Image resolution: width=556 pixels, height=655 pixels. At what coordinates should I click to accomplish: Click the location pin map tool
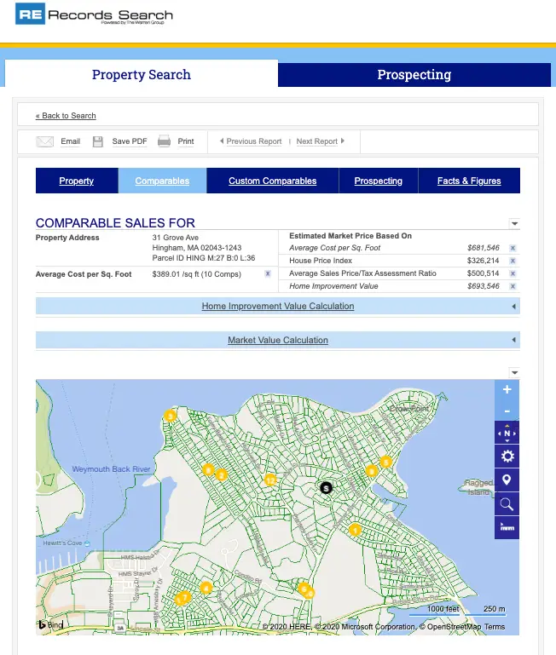[x=507, y=480]
